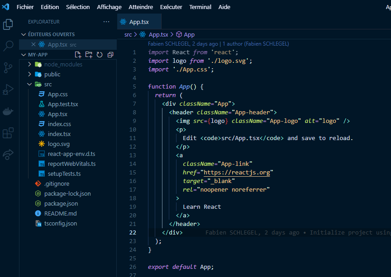The image size is (391, 277).
Task: Open reportWebVitals.ts file
Action: click(x=72, y=164)
